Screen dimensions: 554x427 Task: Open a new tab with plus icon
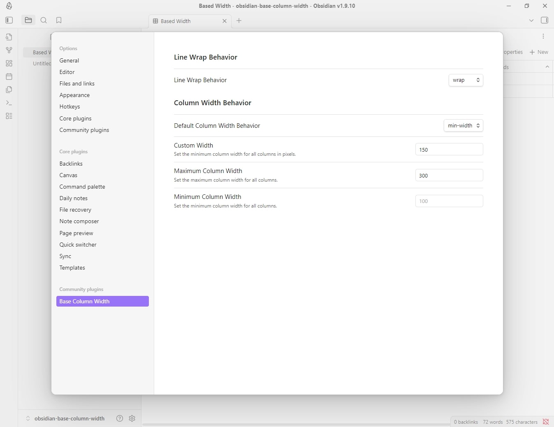tap(239, 21)
